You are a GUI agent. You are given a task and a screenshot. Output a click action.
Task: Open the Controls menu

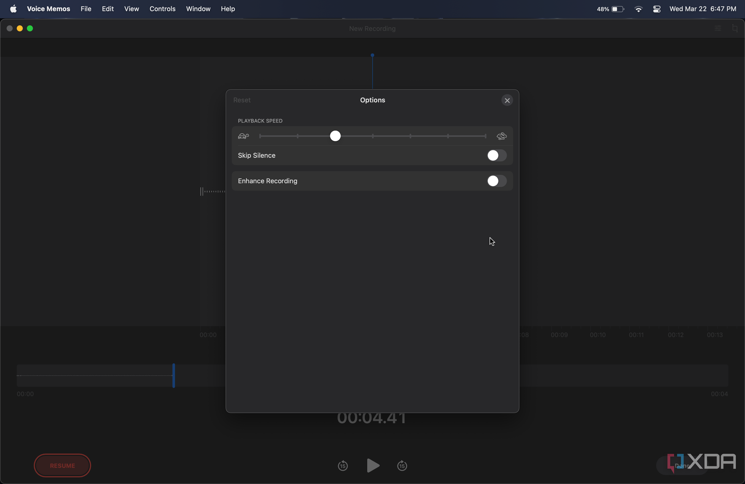[x=162, y=9]
